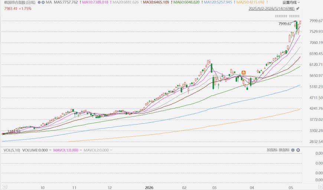Viewport: 323px width, 190px height.
Task: Click the 3302.28 price axis label
Action: pyautogui.click(x=316, y=130)
